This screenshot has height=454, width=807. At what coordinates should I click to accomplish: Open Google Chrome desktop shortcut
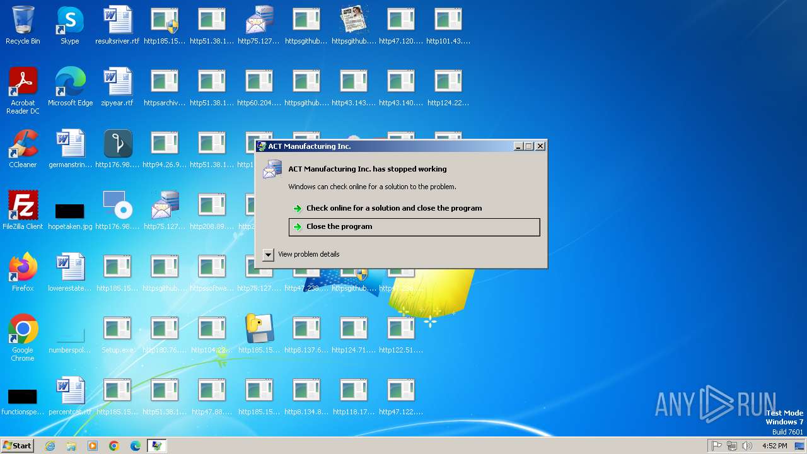click(x=23, y=338)
